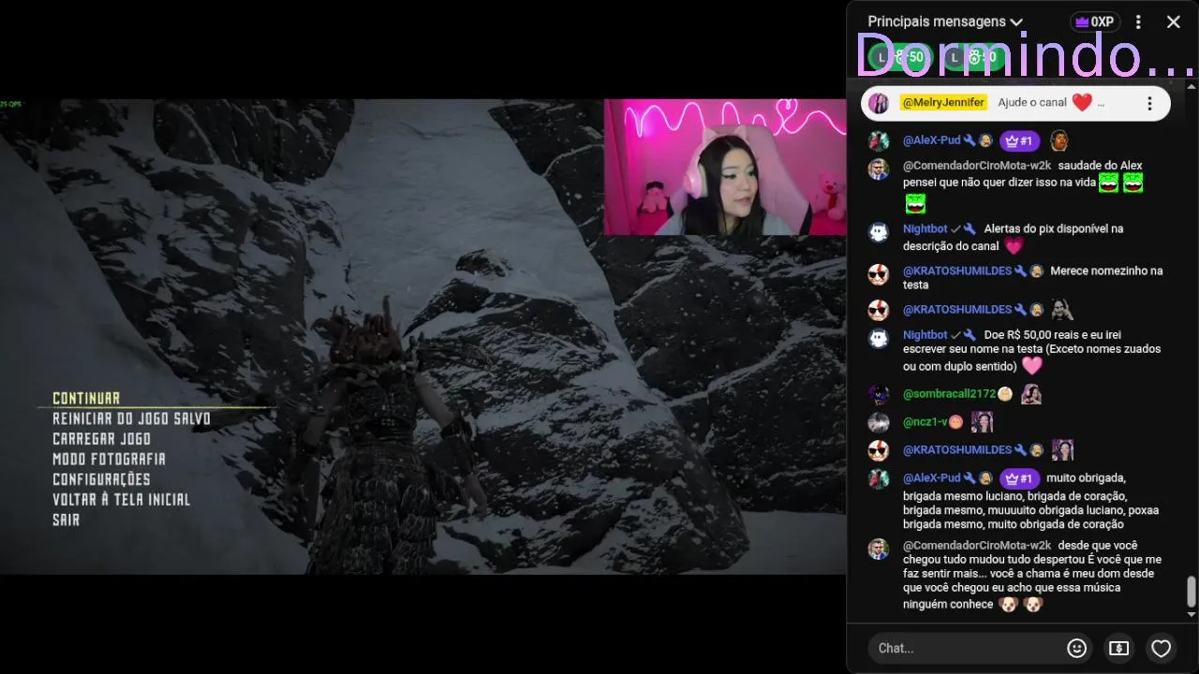Click the avatar beside the 'saudade do Alex' message

879,169
